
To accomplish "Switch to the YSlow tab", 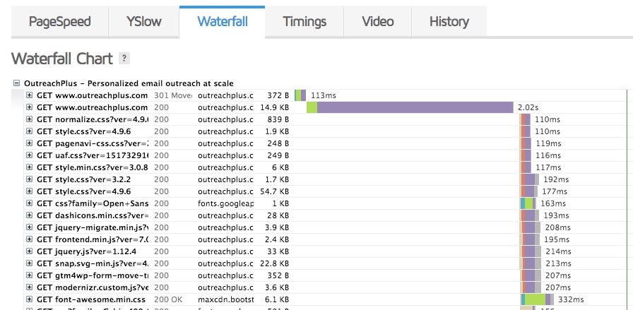I will click(143, 21).
